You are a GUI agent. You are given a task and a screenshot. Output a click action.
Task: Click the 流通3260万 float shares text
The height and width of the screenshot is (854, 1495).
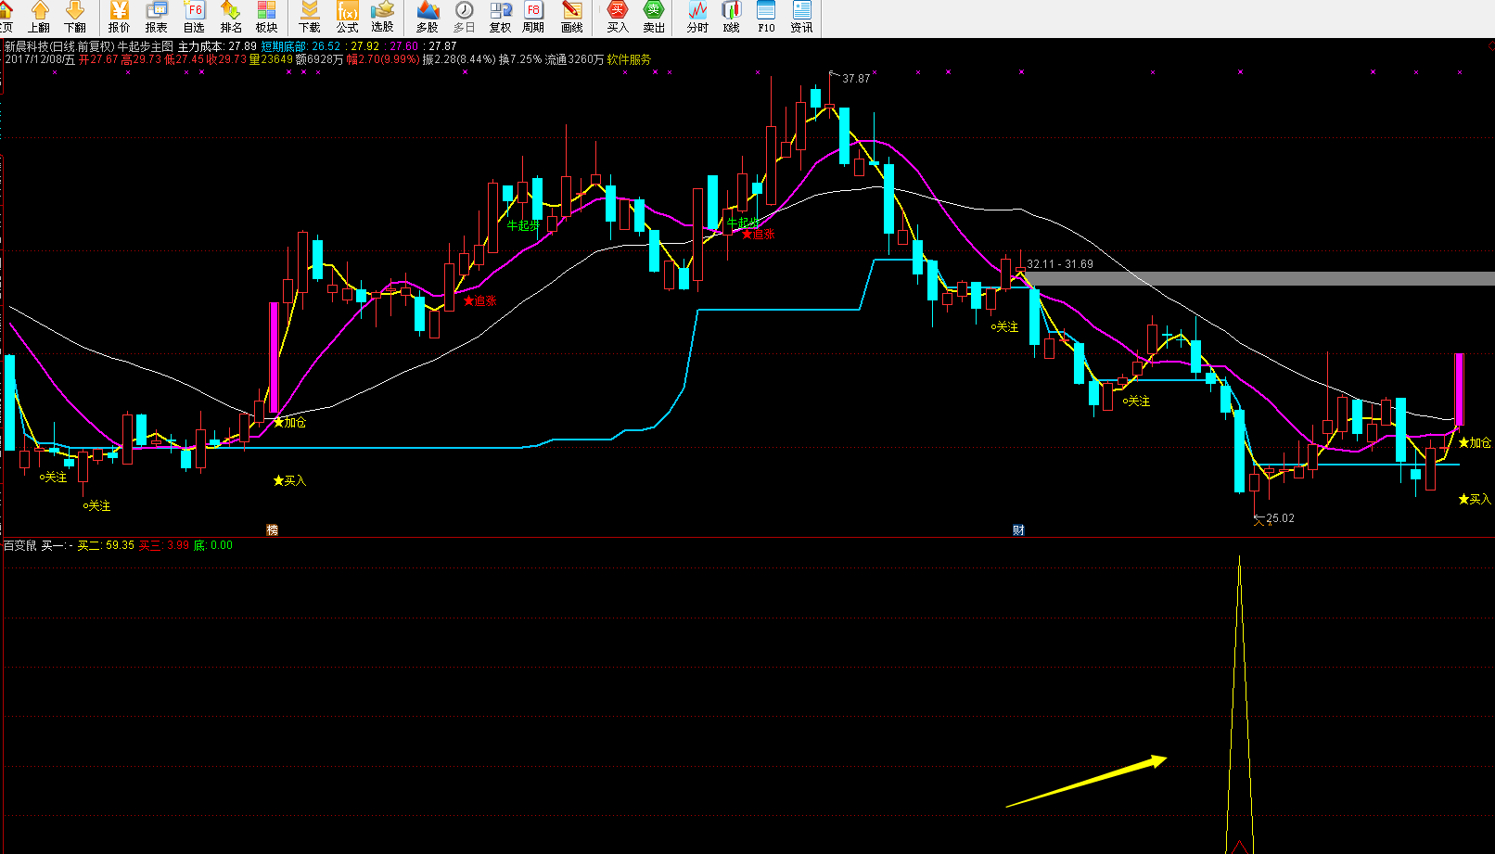(574, 59)
